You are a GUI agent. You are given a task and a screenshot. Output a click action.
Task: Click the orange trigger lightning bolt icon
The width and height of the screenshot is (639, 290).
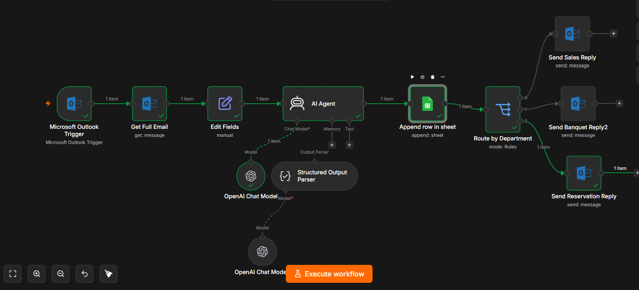[48, 104]
